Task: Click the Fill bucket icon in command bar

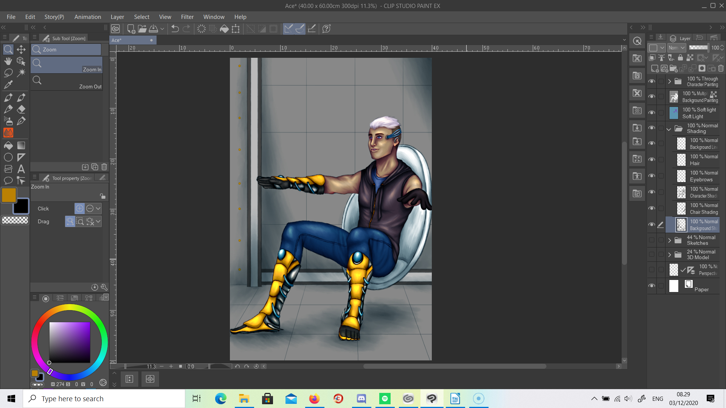Action: (224, 29)
